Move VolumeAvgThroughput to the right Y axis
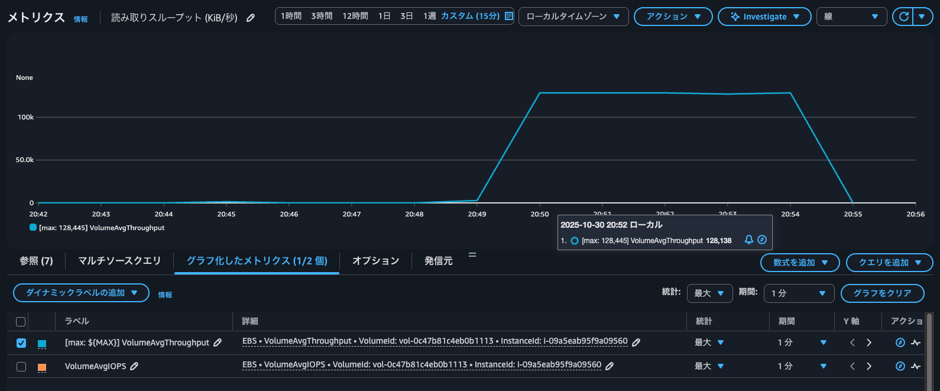Image resolution: width=940 pixels, height=391 pixels. pos(869,342)
